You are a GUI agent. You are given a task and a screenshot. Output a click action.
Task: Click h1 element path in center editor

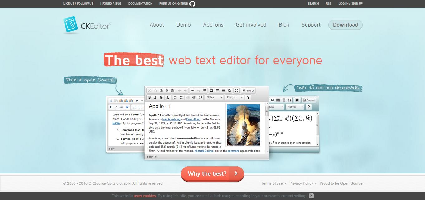[156, 157]
